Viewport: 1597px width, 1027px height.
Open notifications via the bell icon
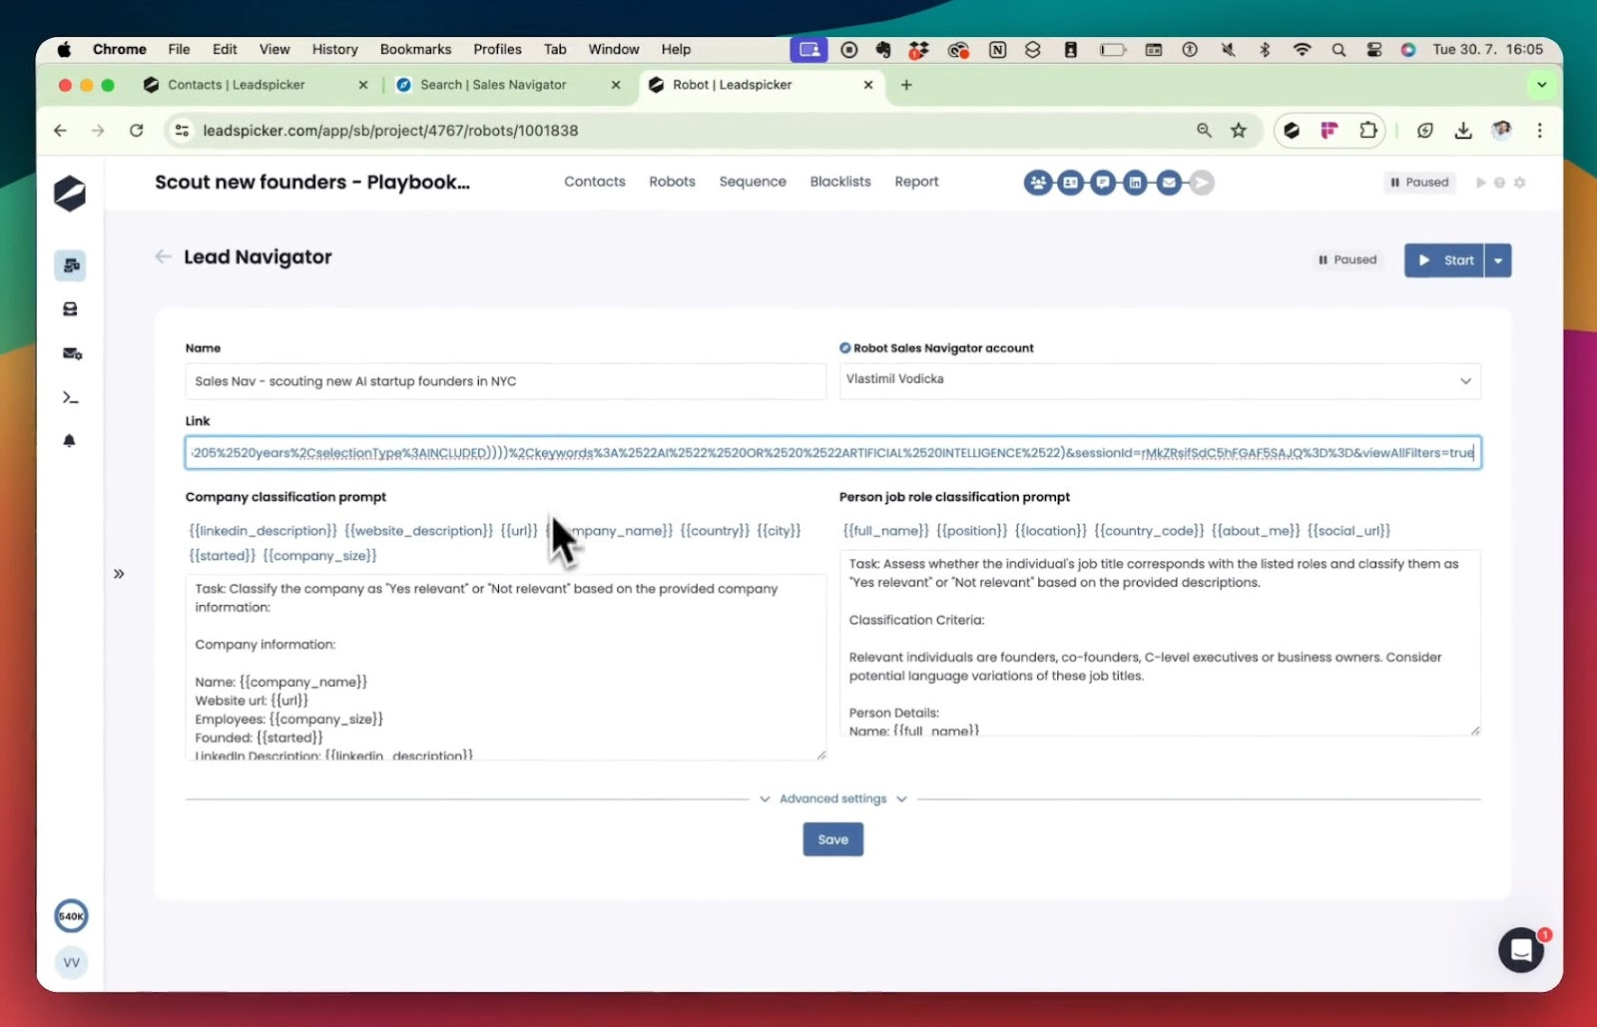69,440
